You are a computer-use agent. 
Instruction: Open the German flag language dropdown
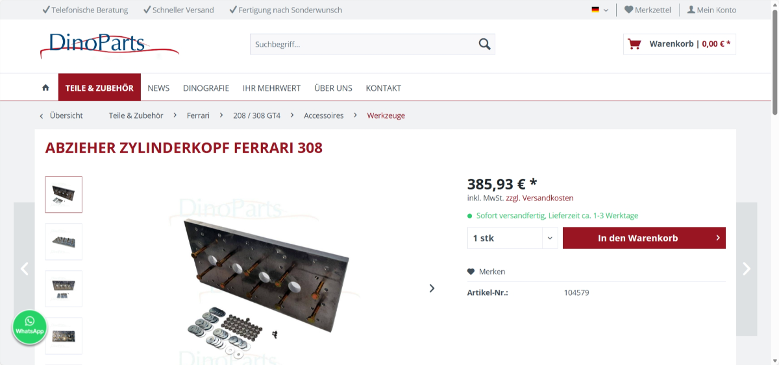600,10
